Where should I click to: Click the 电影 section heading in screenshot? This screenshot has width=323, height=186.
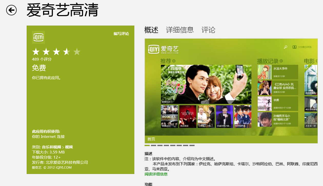309,61
